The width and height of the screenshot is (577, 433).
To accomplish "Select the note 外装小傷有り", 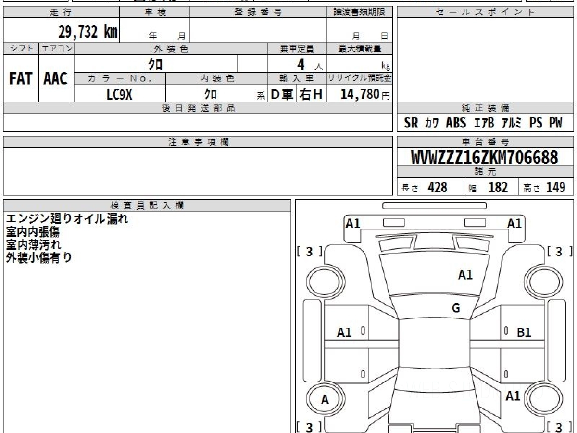I will [39, 257].
